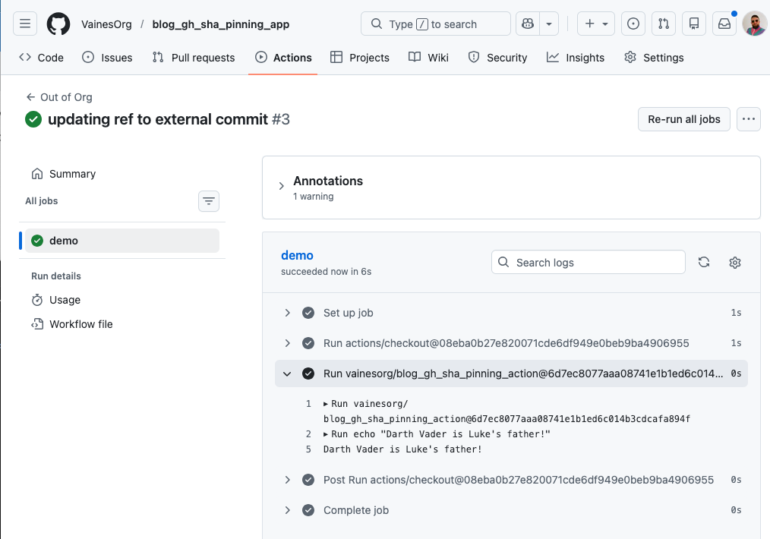The image size is (770, 539).
Task: Switch to the Settings tab
Action: [x=654, y=58]
